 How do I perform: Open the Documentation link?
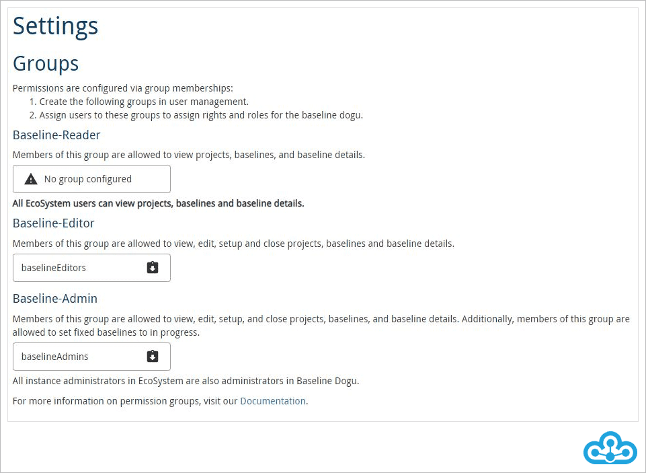(272, 400)
